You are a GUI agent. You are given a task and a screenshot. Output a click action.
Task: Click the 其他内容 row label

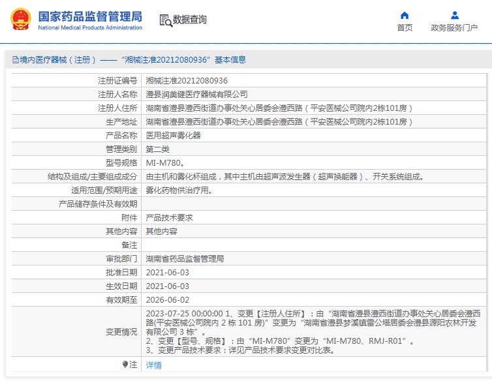click(121, 232)
